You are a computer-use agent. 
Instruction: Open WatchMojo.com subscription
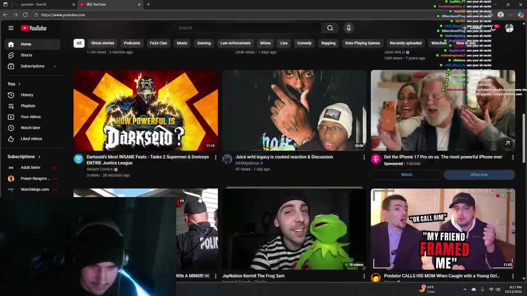33,190
